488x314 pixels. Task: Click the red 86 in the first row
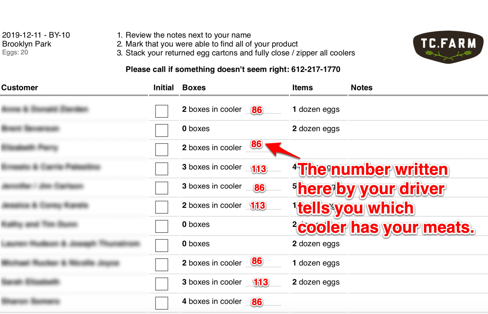point(257,110)
